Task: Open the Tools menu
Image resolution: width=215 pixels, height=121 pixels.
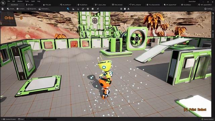Action: click(27, 1)
